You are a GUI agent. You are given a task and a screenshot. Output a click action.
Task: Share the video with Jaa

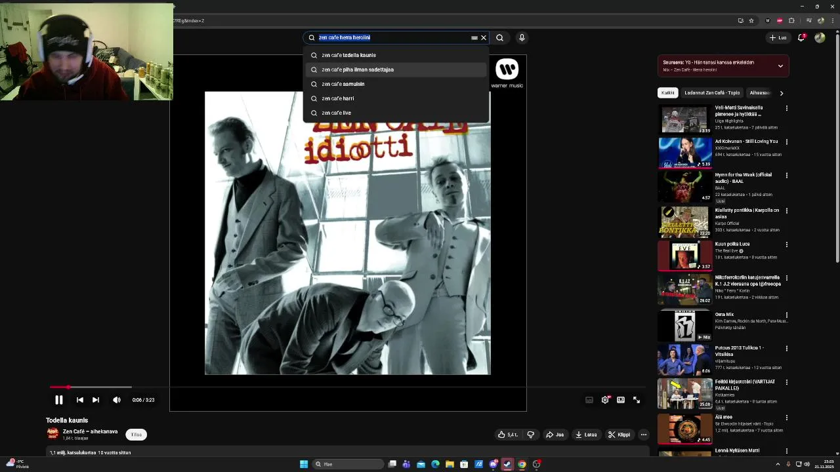555,435
